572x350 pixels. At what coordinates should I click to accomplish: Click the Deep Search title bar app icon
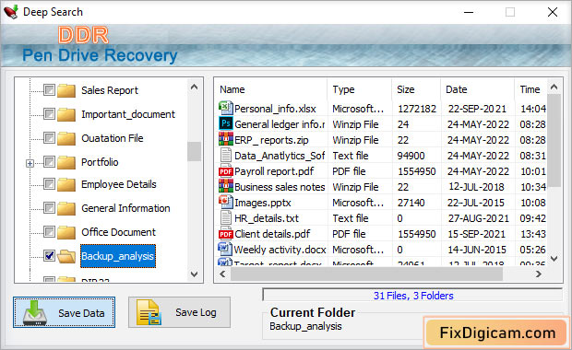(11, 12)
